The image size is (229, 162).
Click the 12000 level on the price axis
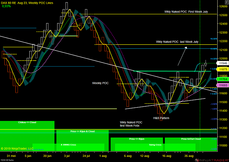(223, 59)
